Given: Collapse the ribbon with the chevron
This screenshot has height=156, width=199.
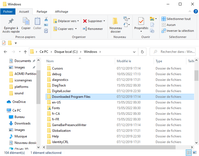Looking at the screenshot, I should (190, 11).
